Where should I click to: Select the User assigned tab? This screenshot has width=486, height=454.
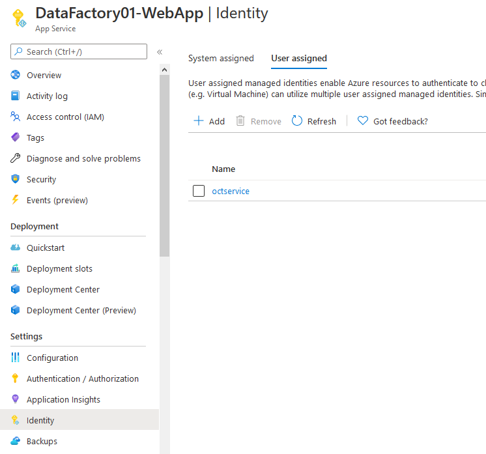pos(299,59)
